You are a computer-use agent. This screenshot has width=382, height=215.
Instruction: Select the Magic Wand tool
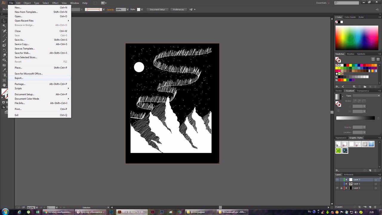(x=4, y=26)
